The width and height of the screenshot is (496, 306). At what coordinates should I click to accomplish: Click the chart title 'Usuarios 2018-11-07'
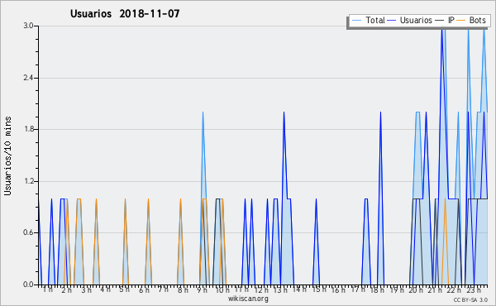125,14
